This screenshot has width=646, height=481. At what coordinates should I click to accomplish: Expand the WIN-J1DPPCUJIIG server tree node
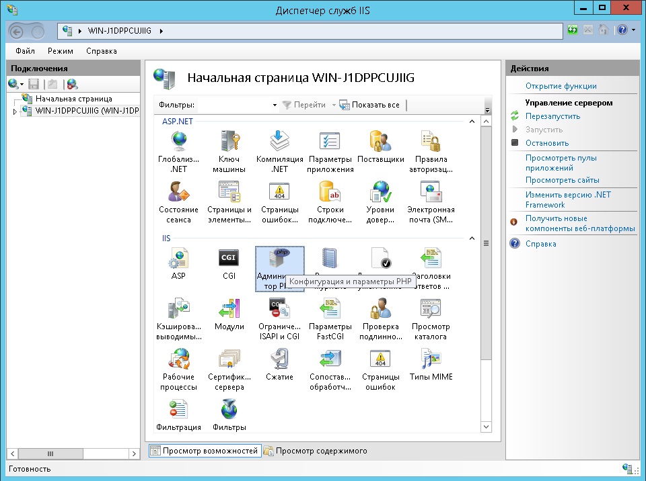[x=15, y=111]
